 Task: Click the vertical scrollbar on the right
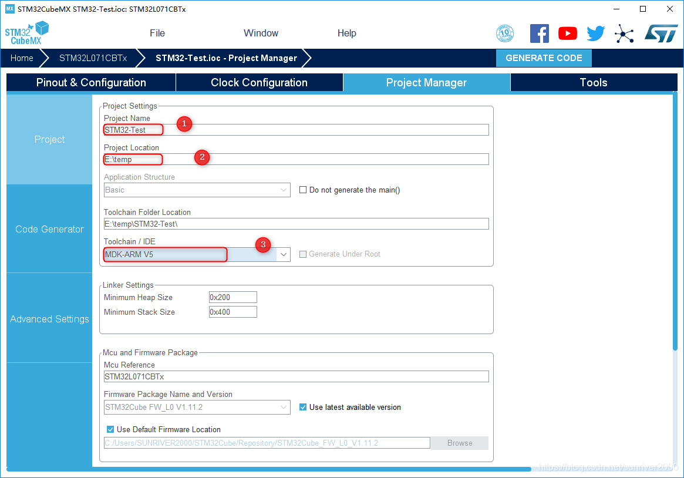coord(675,220)
